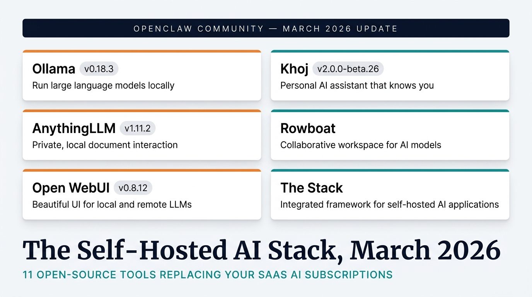Open the Rowboat card heading
532x297 pixels.
308,128
